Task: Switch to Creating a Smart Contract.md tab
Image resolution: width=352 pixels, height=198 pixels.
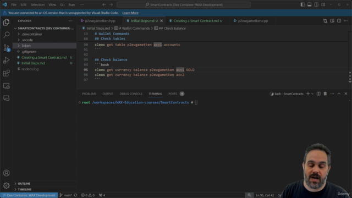Action: pyautogui.click(x=197, y=21)
